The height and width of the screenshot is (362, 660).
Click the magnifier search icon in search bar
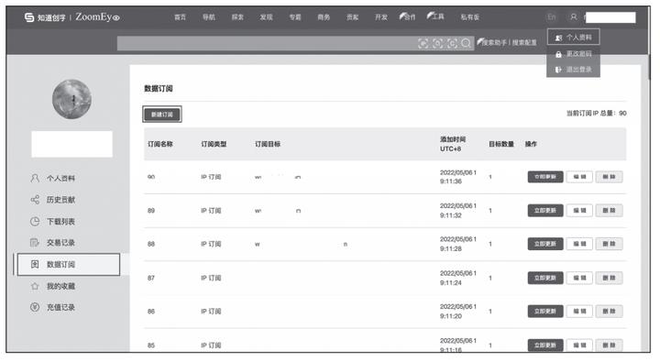pos(466,43)
